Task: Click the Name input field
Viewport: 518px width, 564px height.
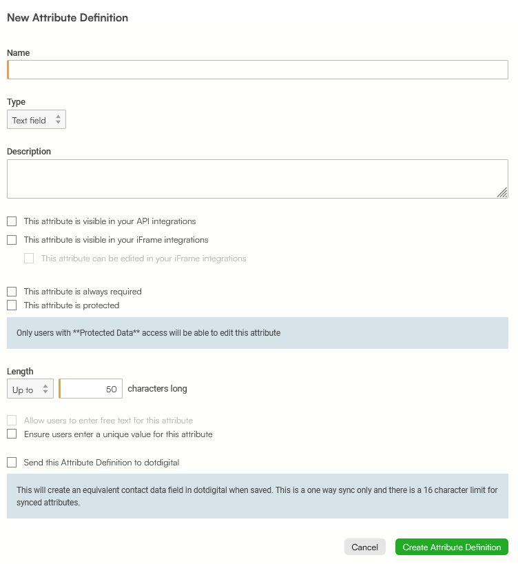Action: [x=258, y=70]
